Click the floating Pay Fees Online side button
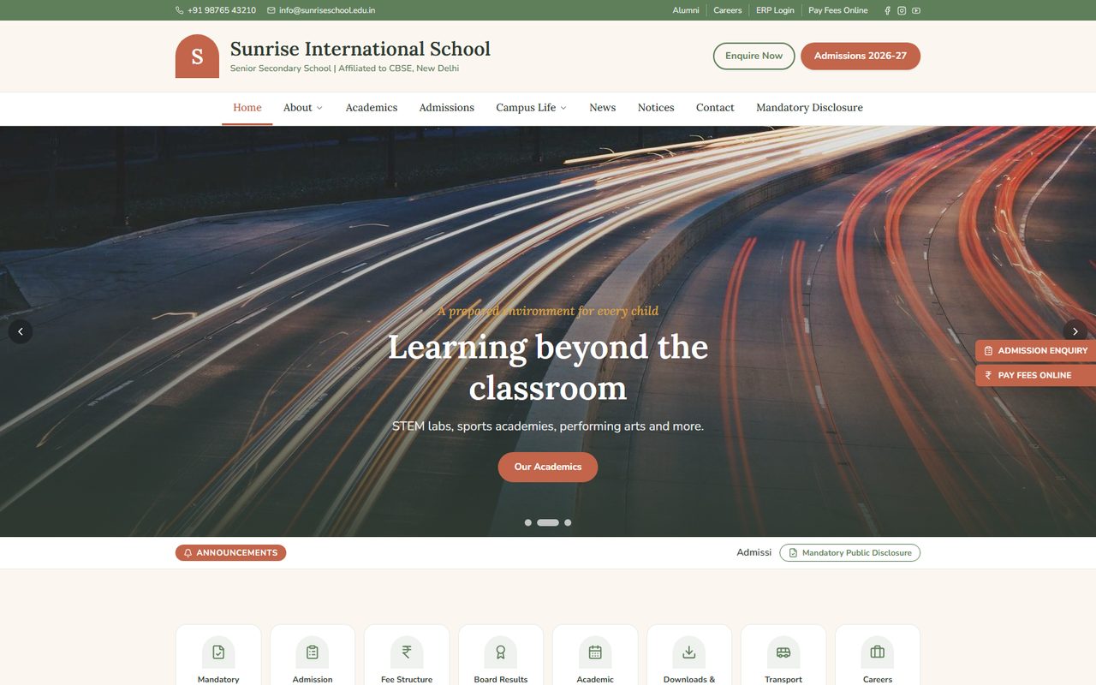Screen dimensions: 1096x685 coord(1036,376)
